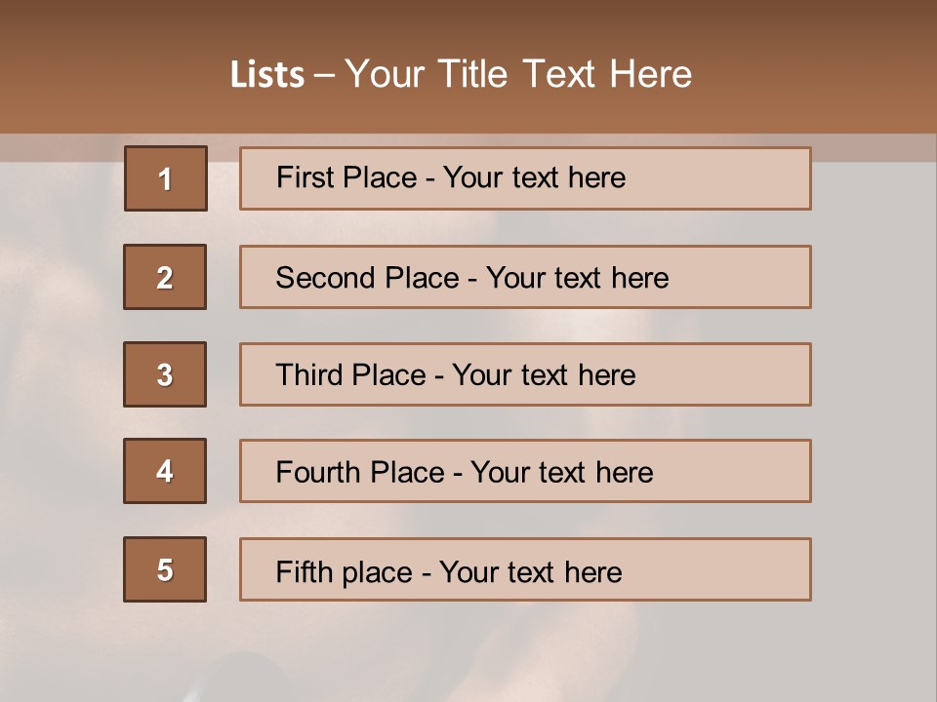Click "Your text here" in the Fourth Place box
This screenshot has height=702, width=937.
tap(561, 473)
